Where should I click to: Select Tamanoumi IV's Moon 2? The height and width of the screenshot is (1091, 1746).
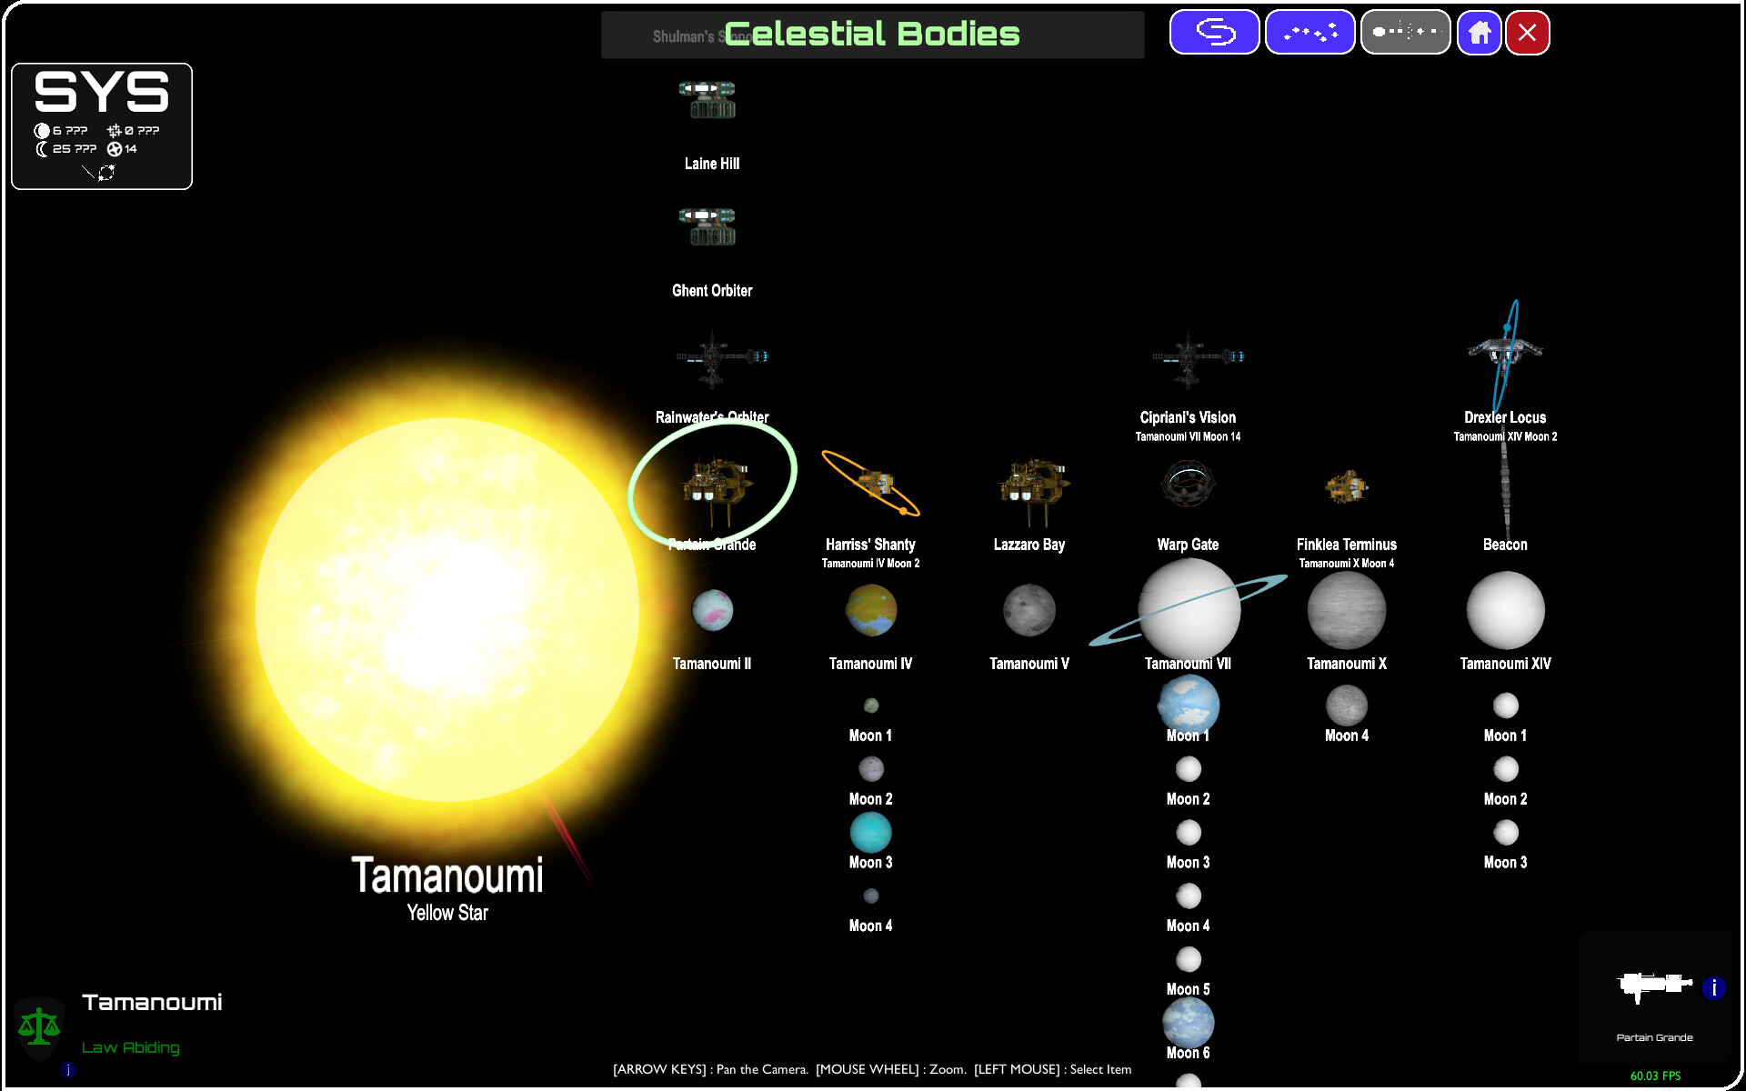click(871, 769)
